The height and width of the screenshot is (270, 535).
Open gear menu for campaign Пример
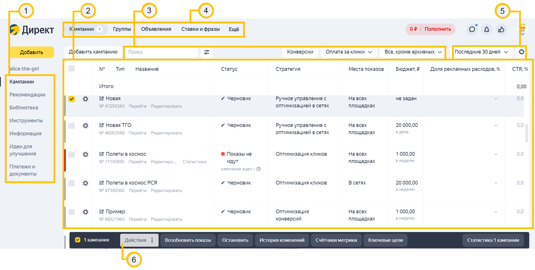point(86,212)
